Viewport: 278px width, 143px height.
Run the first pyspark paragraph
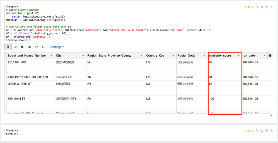pyautogui.click(x=257, y=7)
